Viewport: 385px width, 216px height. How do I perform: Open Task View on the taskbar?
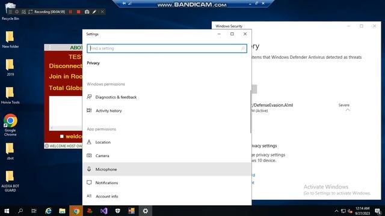point(34,211)
